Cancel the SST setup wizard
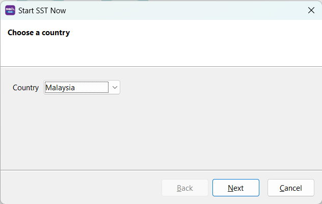This screenshot has height=204, width=322. tap(290, 188)
